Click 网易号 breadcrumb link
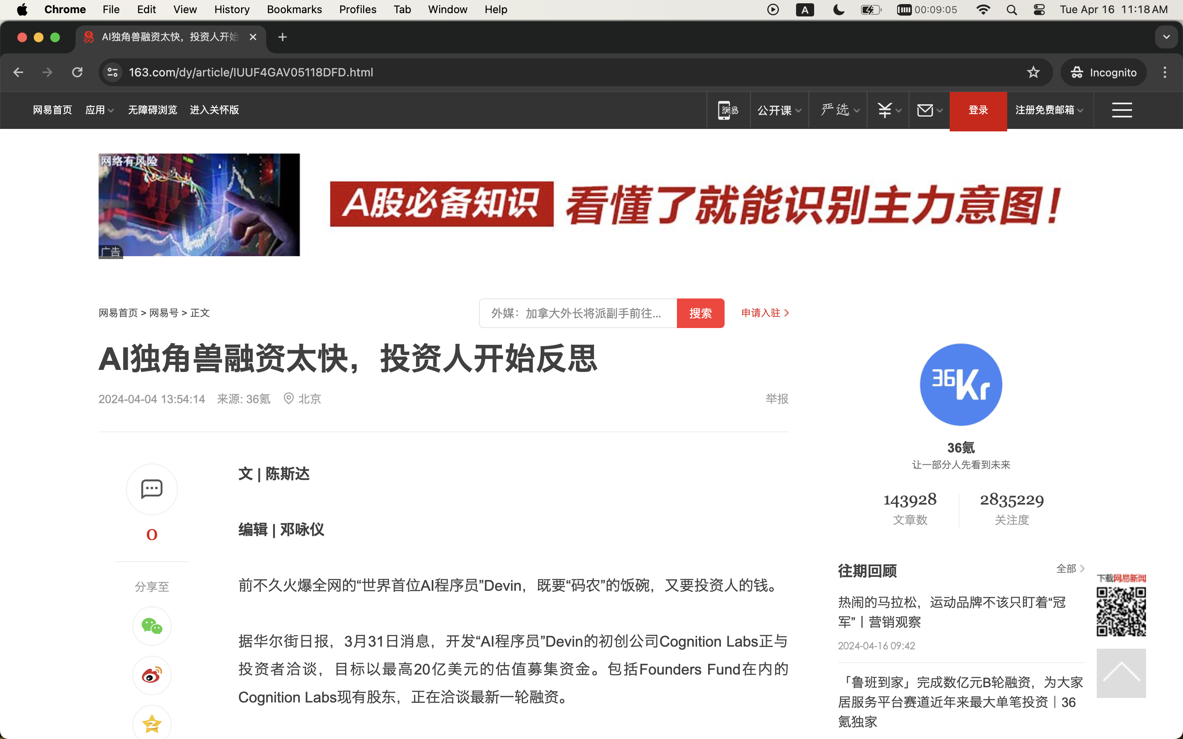This screenshot has width=1183, height=739. pos(164,313)
